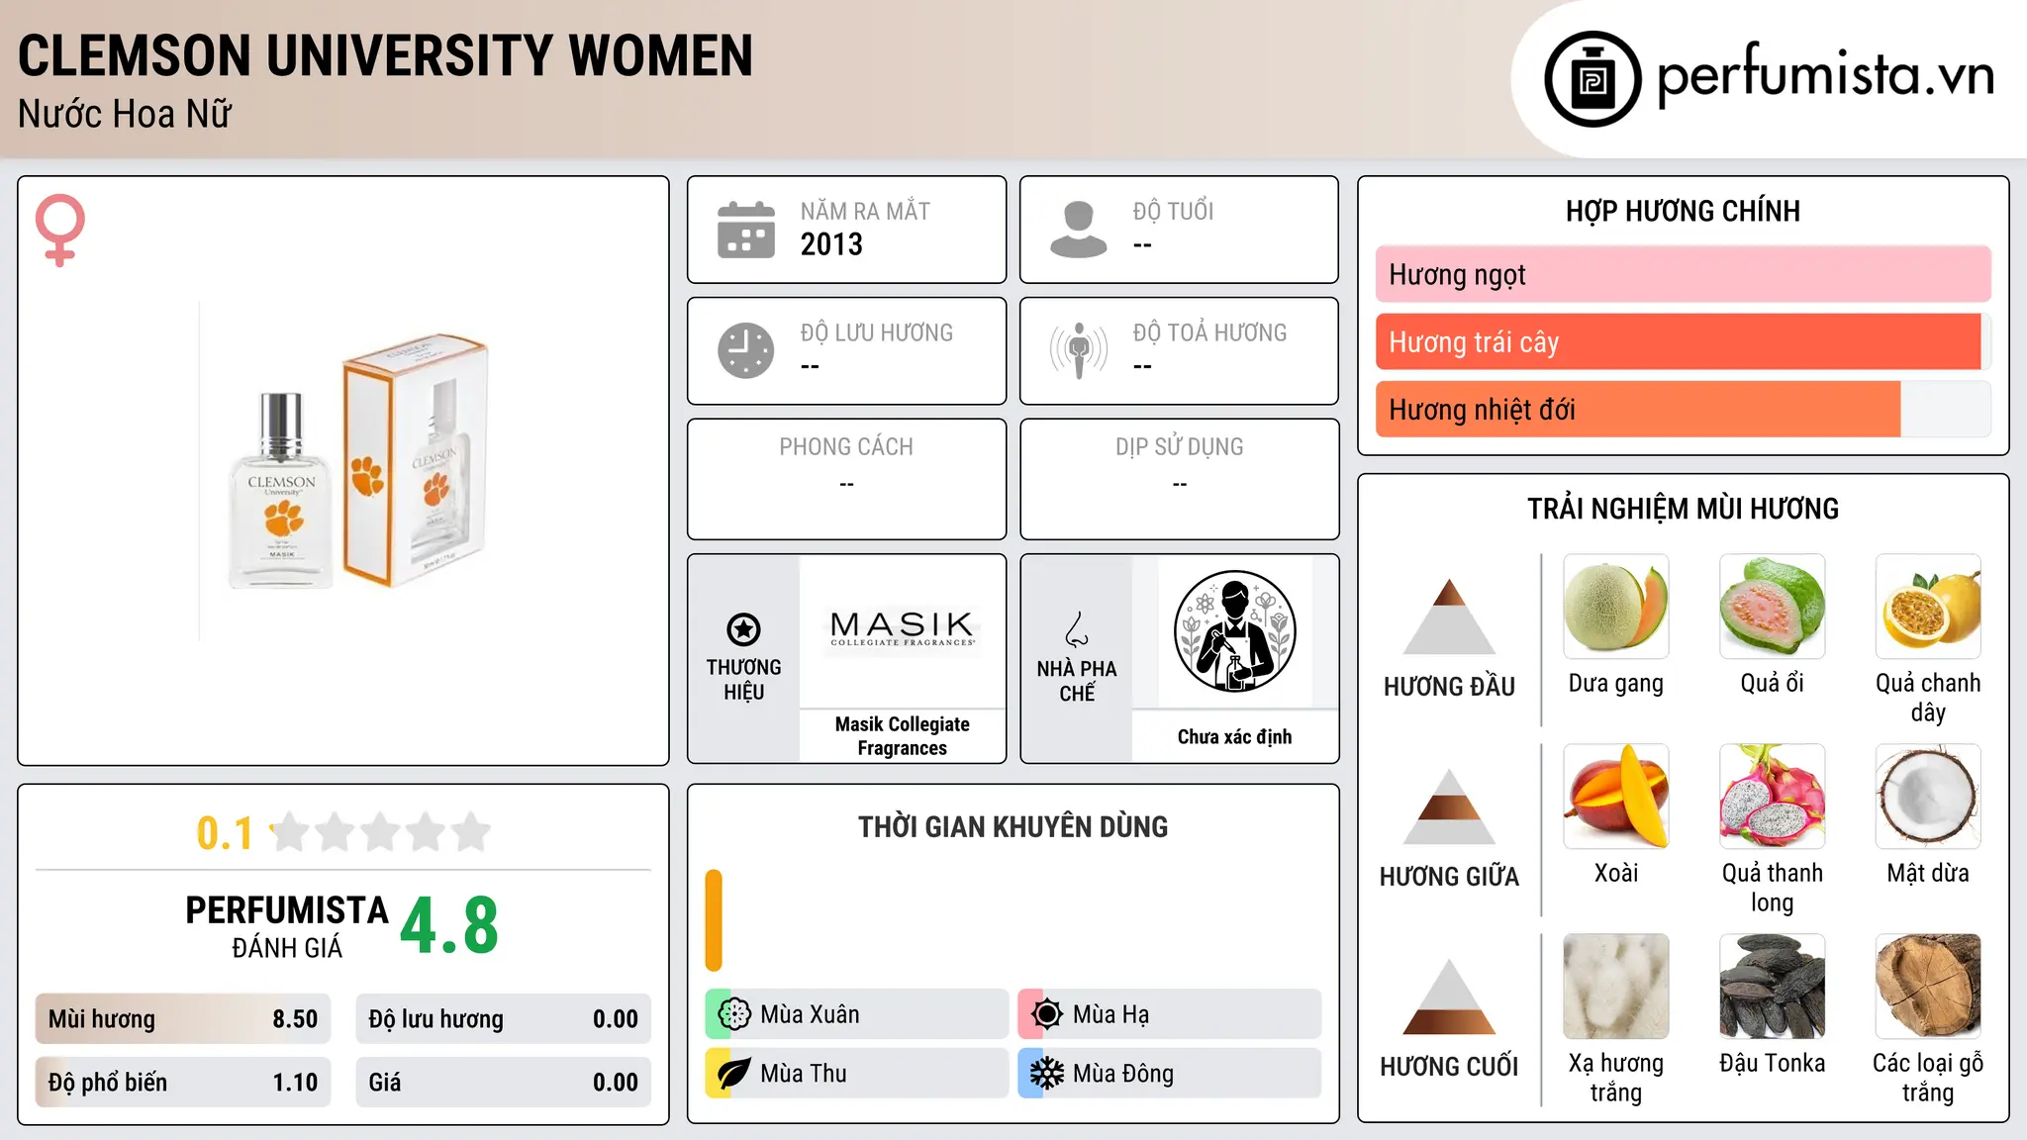Image resolution: width=2027 pixels, height=1140 pixels.
Task: Select the Mùa Thu season row
Action: click(x=856, y=1074)
